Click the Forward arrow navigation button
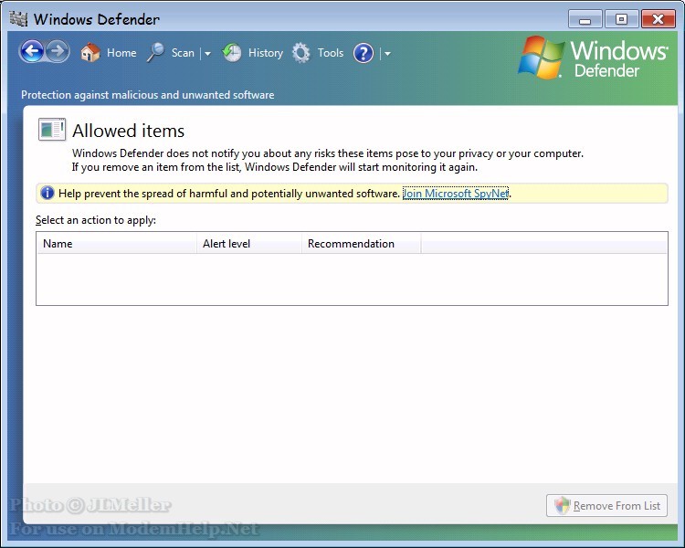Image resolution: width=685 pixels, height=548 pixels. (58, 51)
